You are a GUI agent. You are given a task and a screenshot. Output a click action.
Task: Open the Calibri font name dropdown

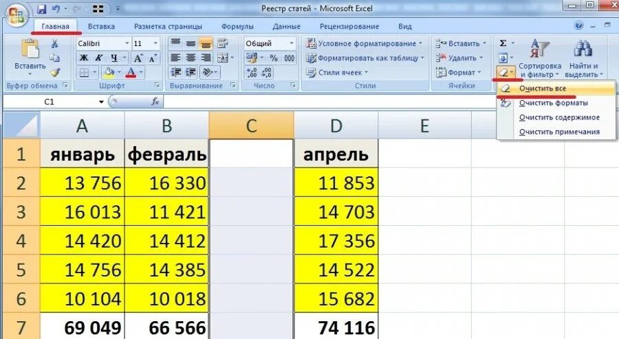(127, 43)
